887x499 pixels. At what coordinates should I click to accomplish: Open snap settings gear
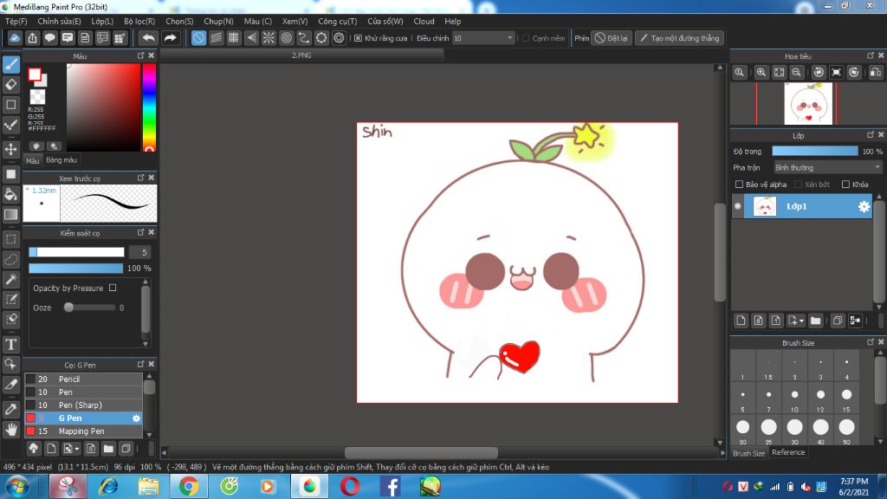click(x=339, y=38)
